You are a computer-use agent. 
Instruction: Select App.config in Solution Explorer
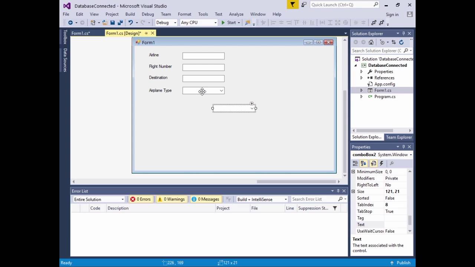point(384,84)
